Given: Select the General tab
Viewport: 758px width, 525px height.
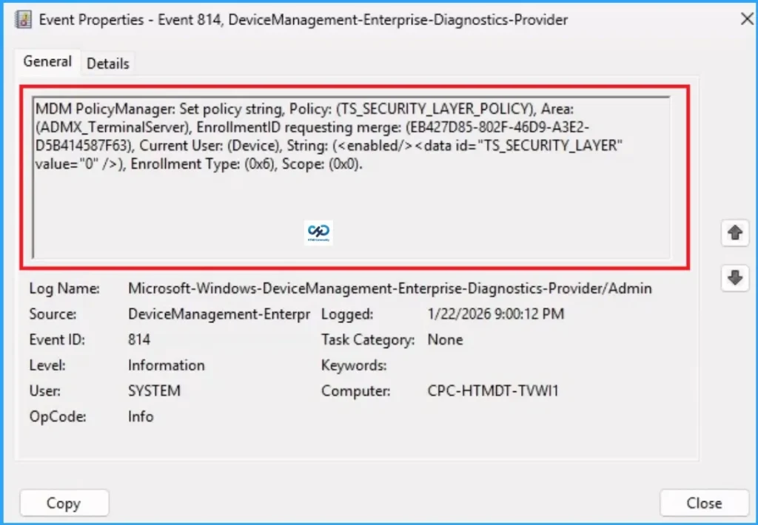Looking at the screenshot, I should [47, 62].
